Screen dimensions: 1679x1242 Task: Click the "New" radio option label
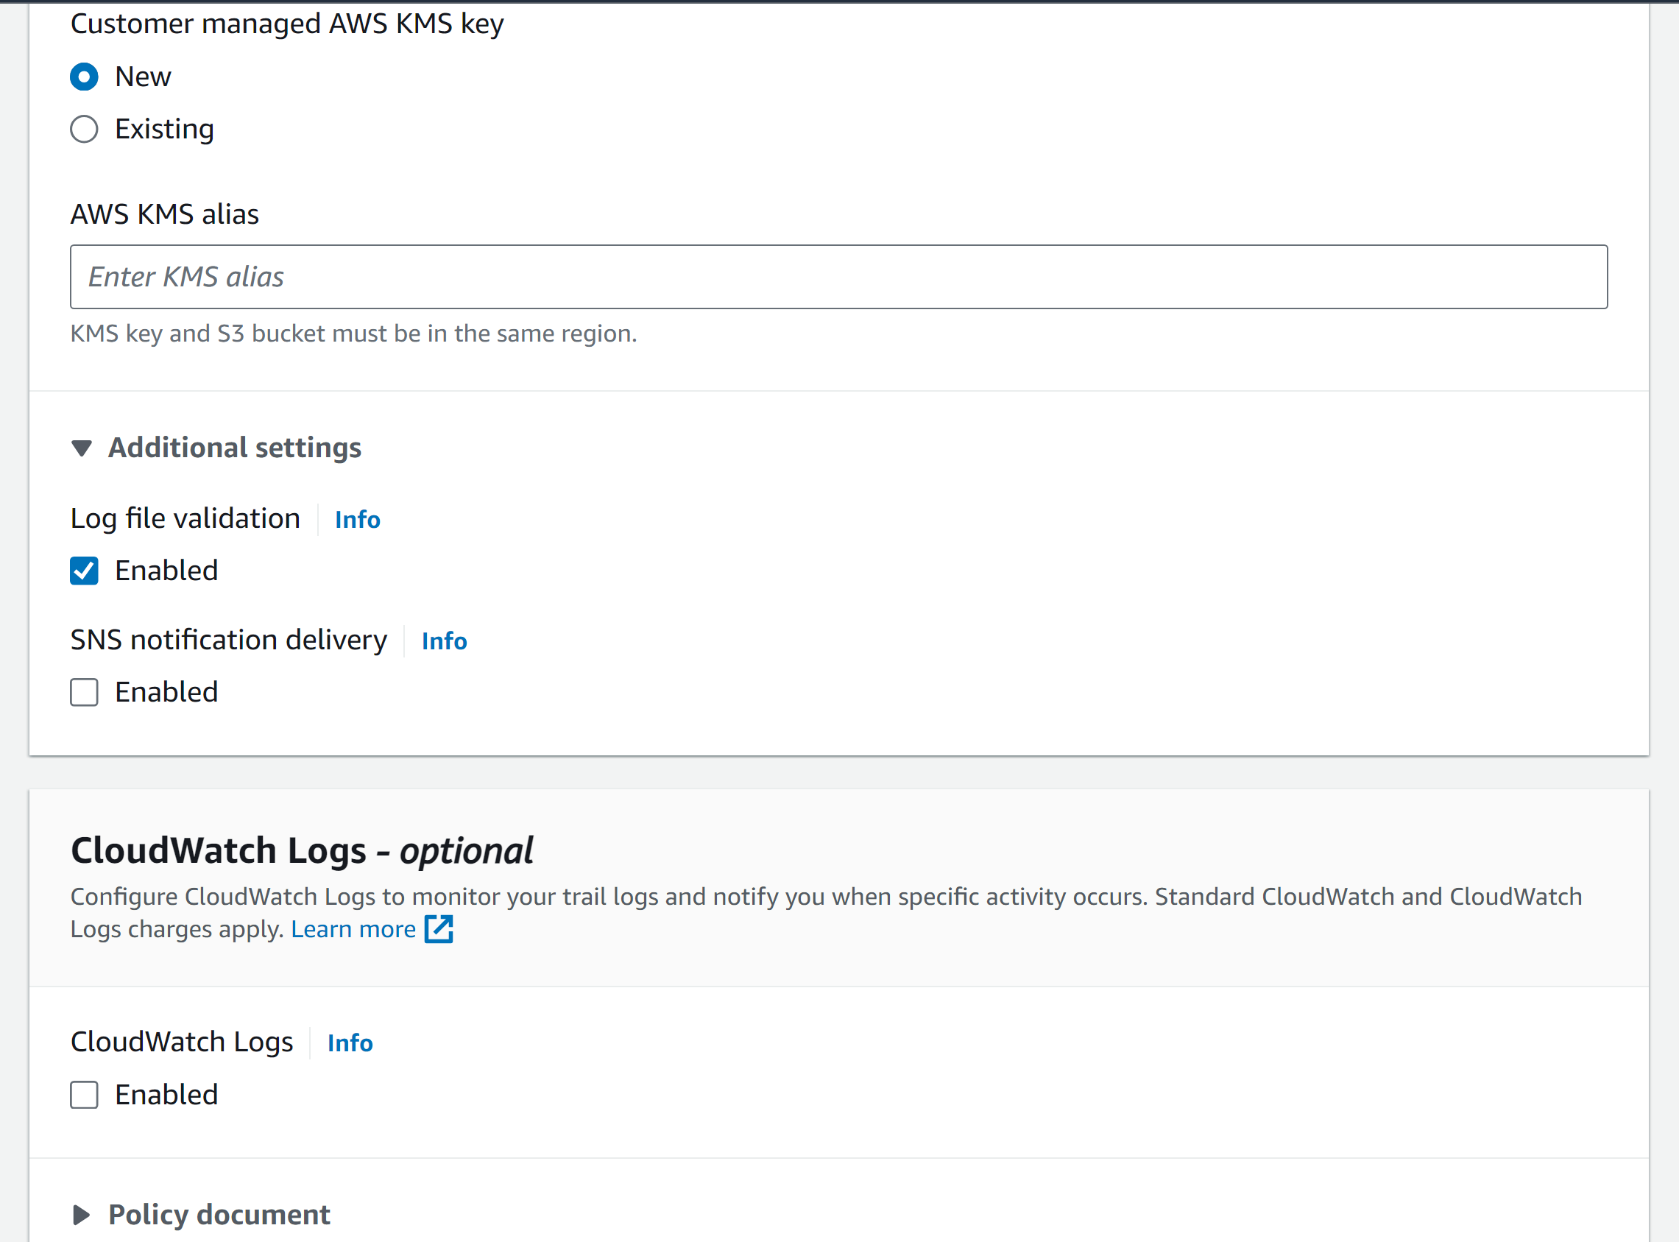(143, 77)
